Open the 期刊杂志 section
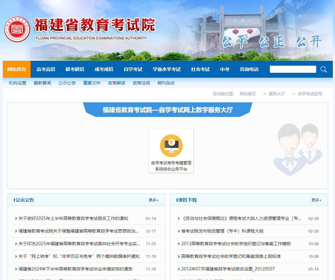This screenshot has width=335, height=280. tap(165, 83)
